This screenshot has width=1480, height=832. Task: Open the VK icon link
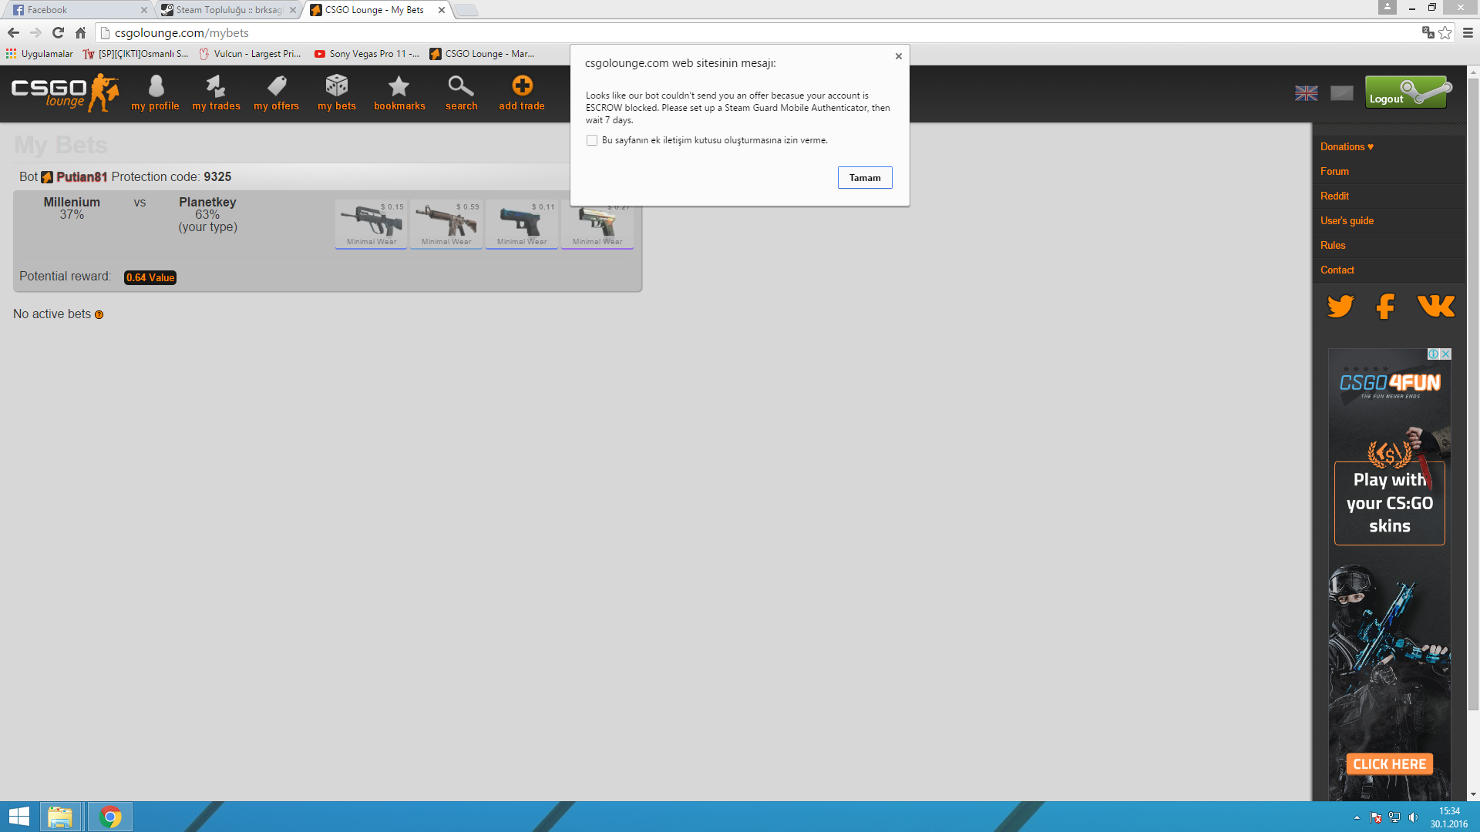(1436, 307)
